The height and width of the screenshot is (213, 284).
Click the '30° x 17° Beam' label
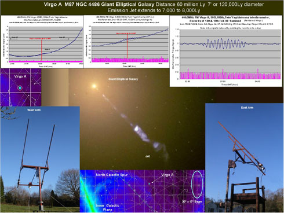(192, 201)
